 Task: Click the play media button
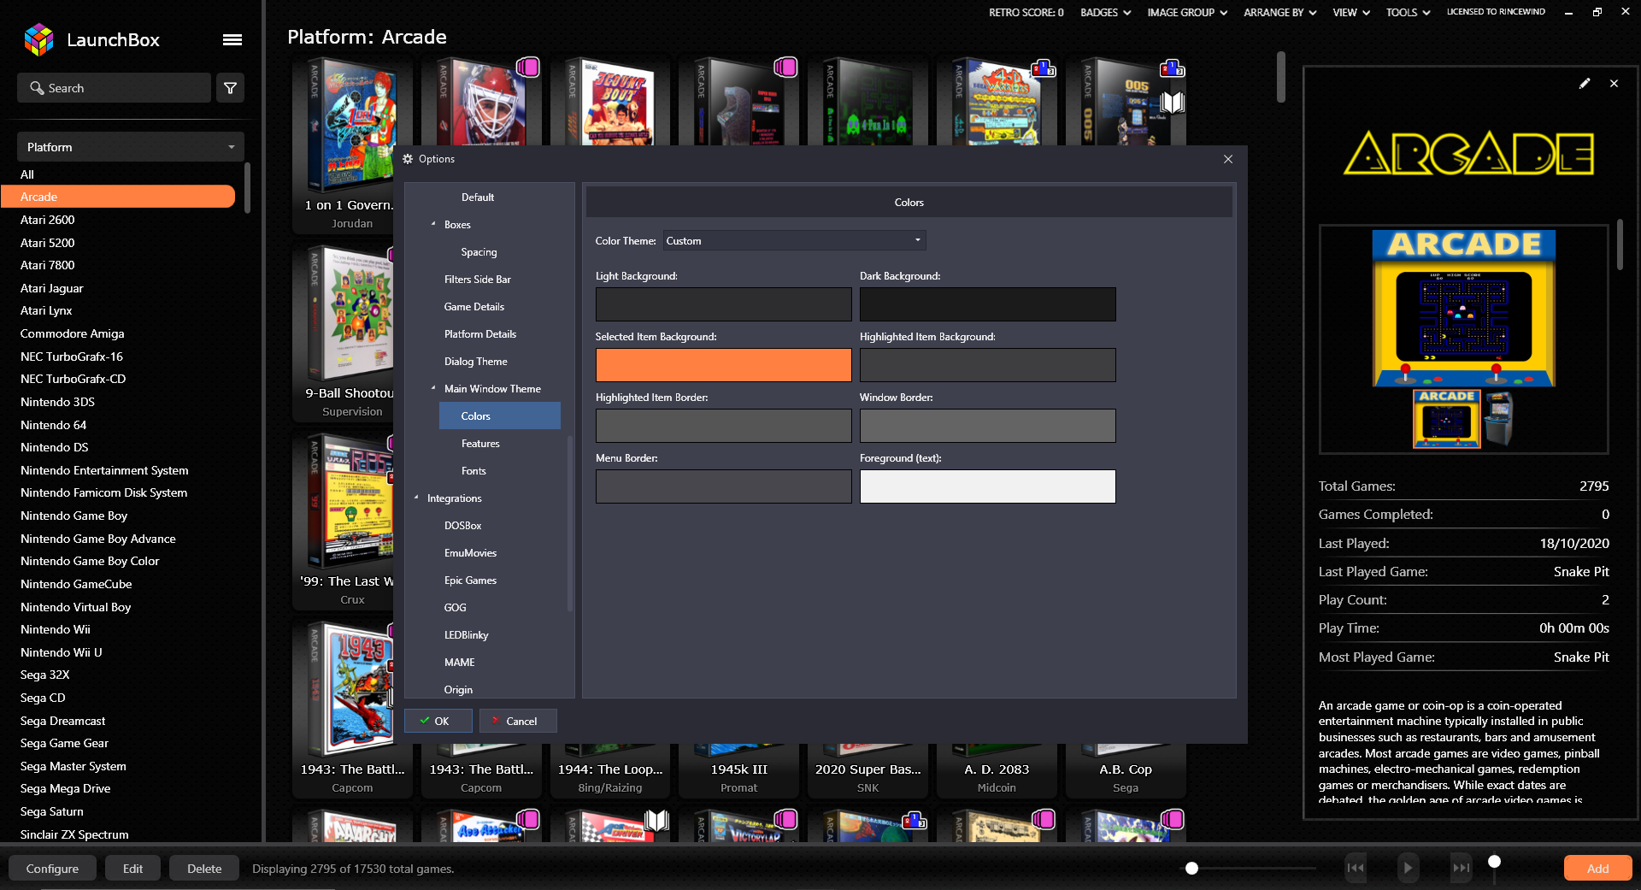click(1407, 868)
